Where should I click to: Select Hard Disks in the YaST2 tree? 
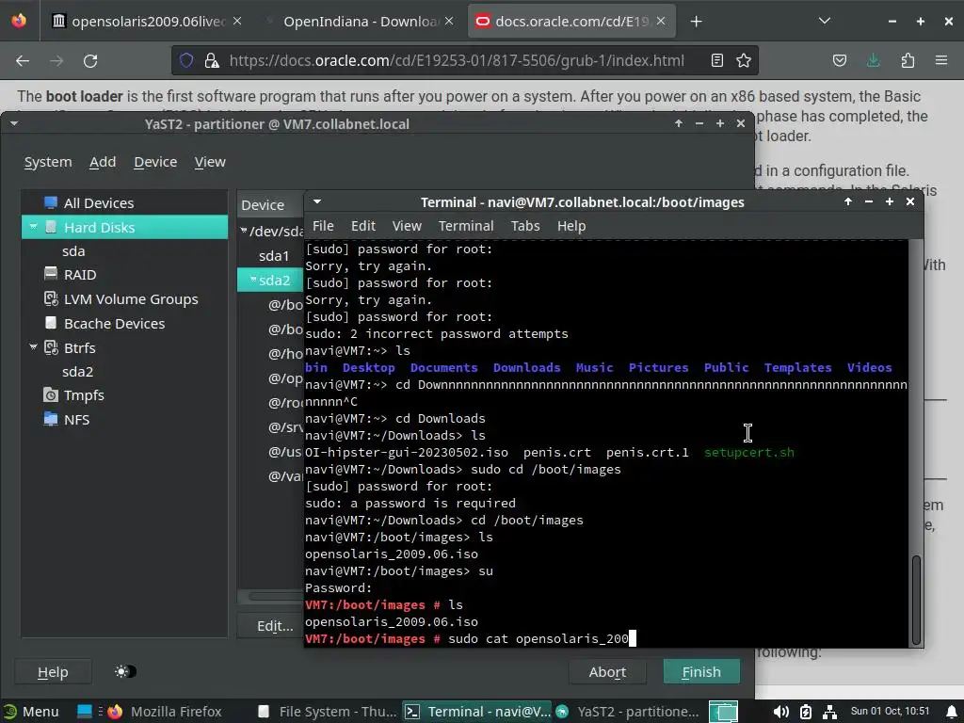(x=124, y=227)
